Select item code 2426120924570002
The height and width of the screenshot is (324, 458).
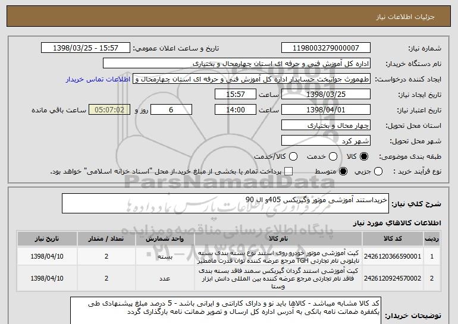393,278
